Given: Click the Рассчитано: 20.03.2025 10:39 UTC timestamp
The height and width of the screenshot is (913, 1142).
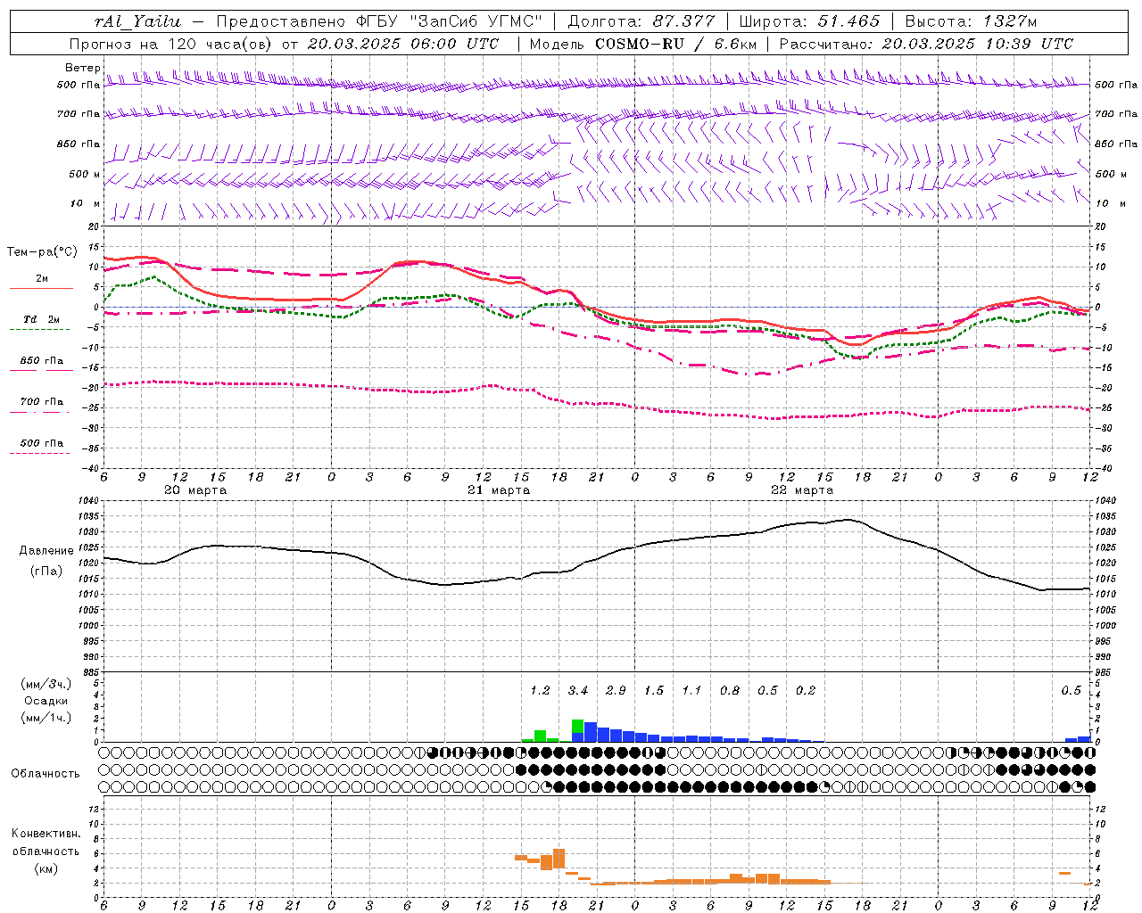Looking at the screenshot, I should pos(926,44).
